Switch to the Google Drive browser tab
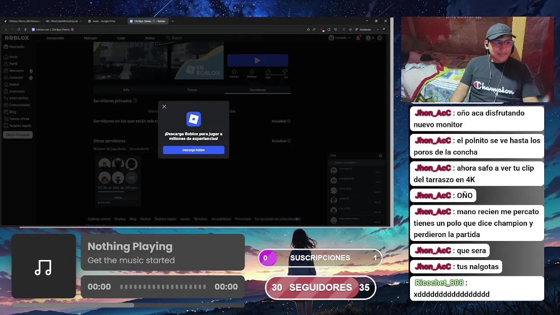The width and height of the screenshot is (560, 315). pos(105,21)
